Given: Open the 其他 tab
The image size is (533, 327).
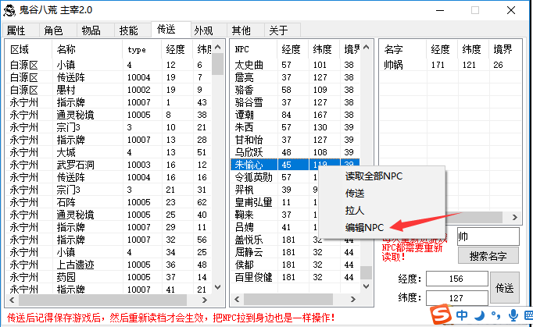Looking at the screenshot, I should point(245,30).
